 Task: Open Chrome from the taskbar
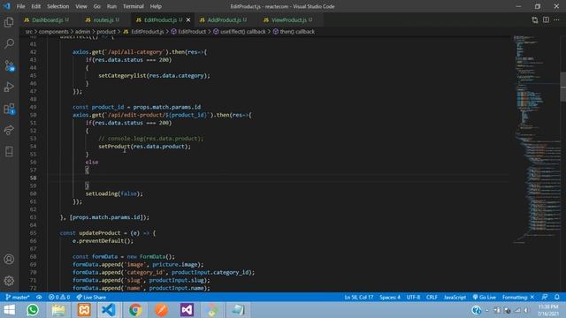tap(135, 310)
